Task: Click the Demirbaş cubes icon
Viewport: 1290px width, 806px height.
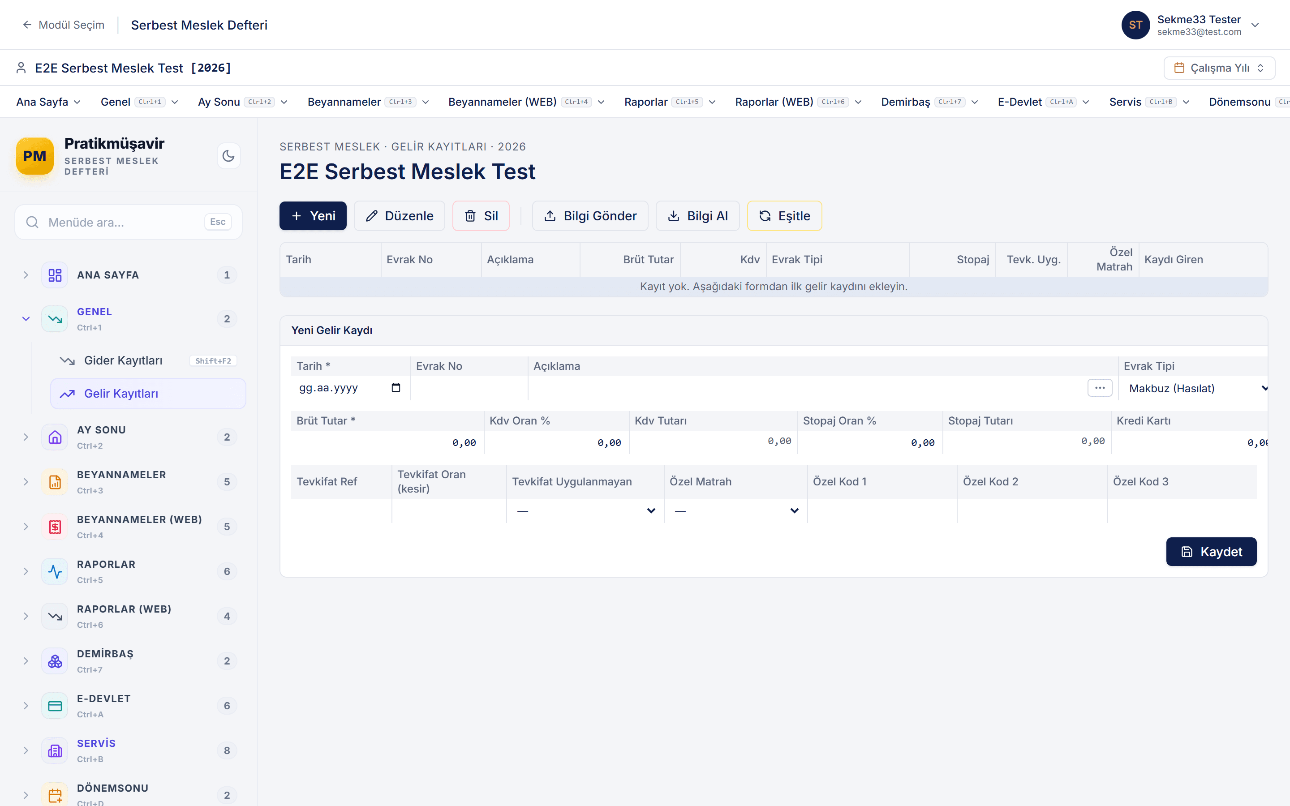Action: (55, 661)
